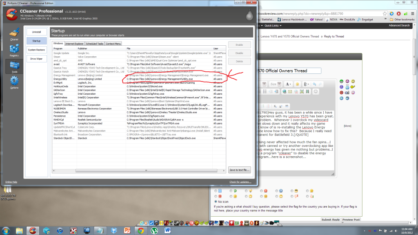Select the Stardock ObjectDock startup entry

coord(139,138)
